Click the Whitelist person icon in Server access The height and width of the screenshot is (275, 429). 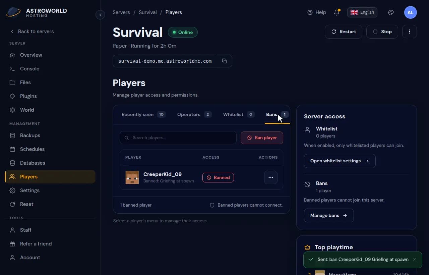tap(307, 130)
